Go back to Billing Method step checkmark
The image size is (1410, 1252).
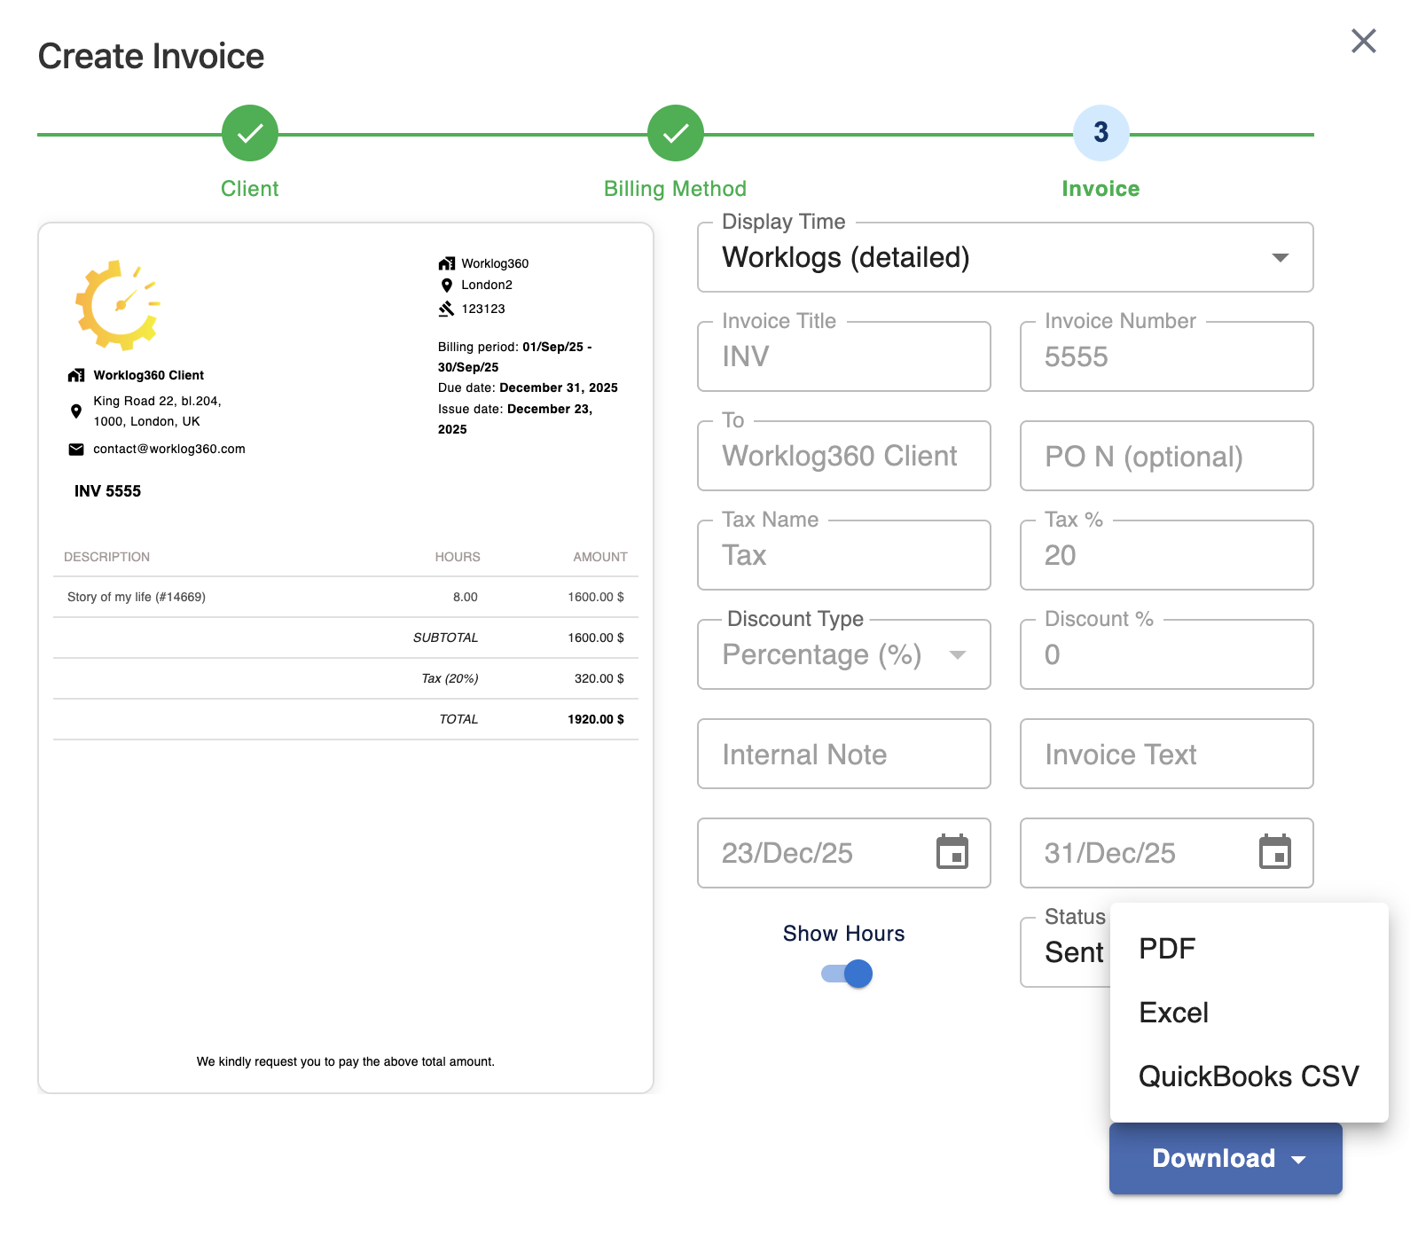(x=676, y=133)
